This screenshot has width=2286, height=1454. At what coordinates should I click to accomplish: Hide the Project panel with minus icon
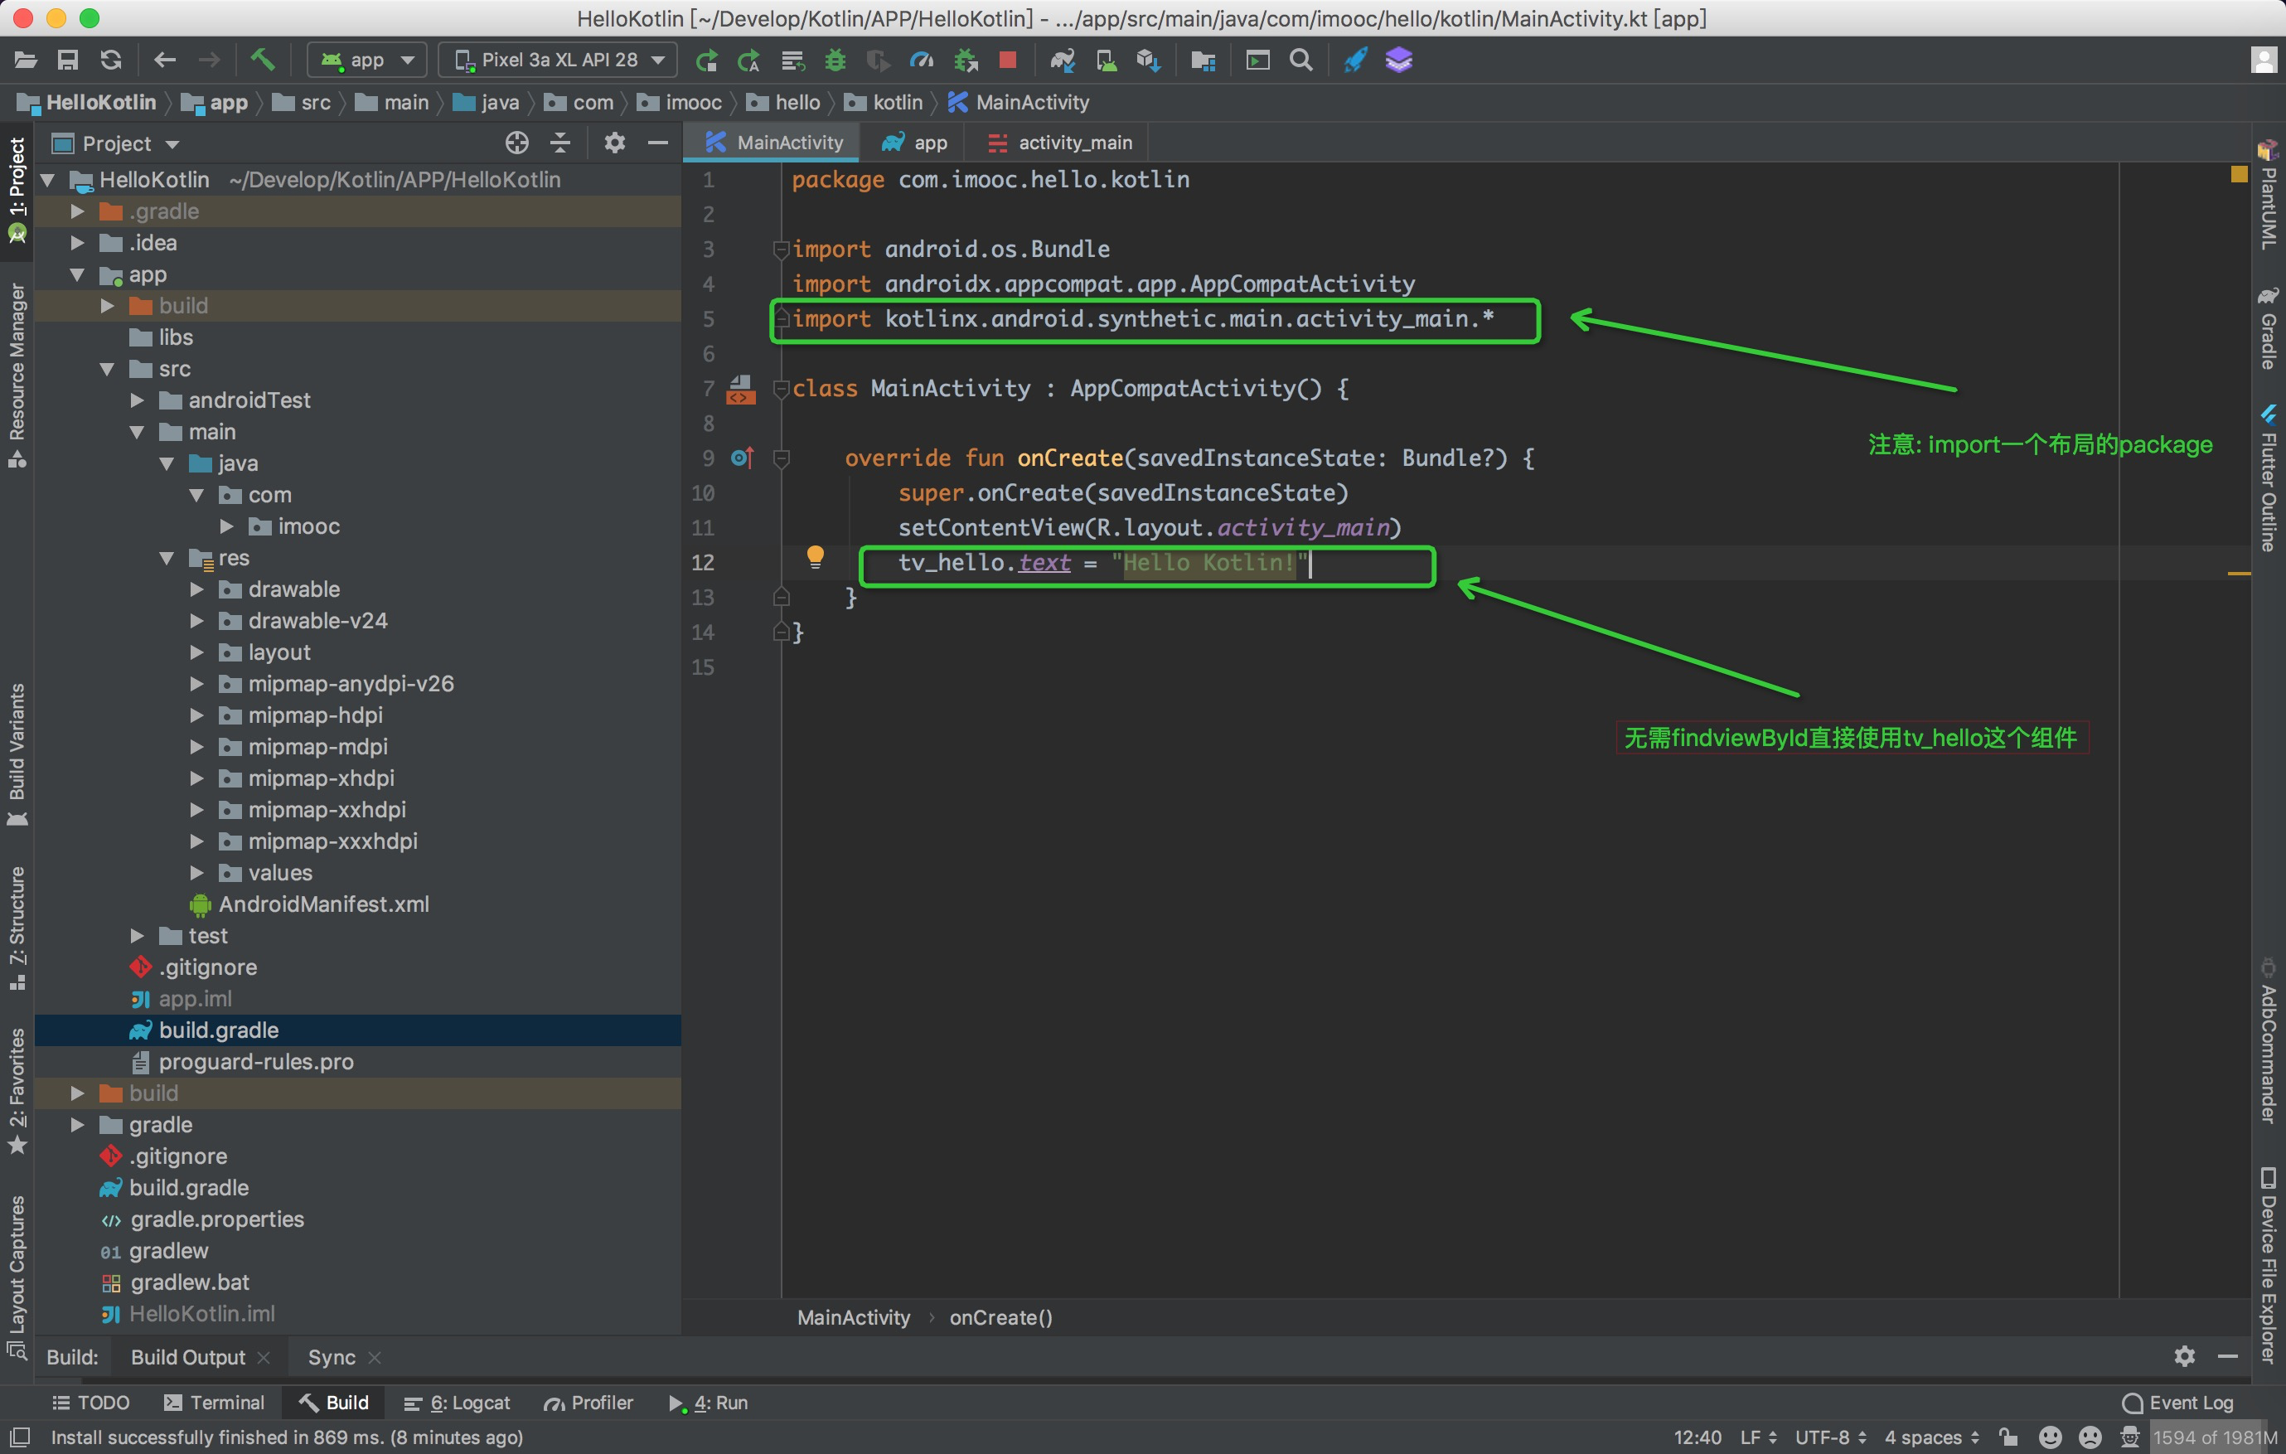click(x=658, y=143)
